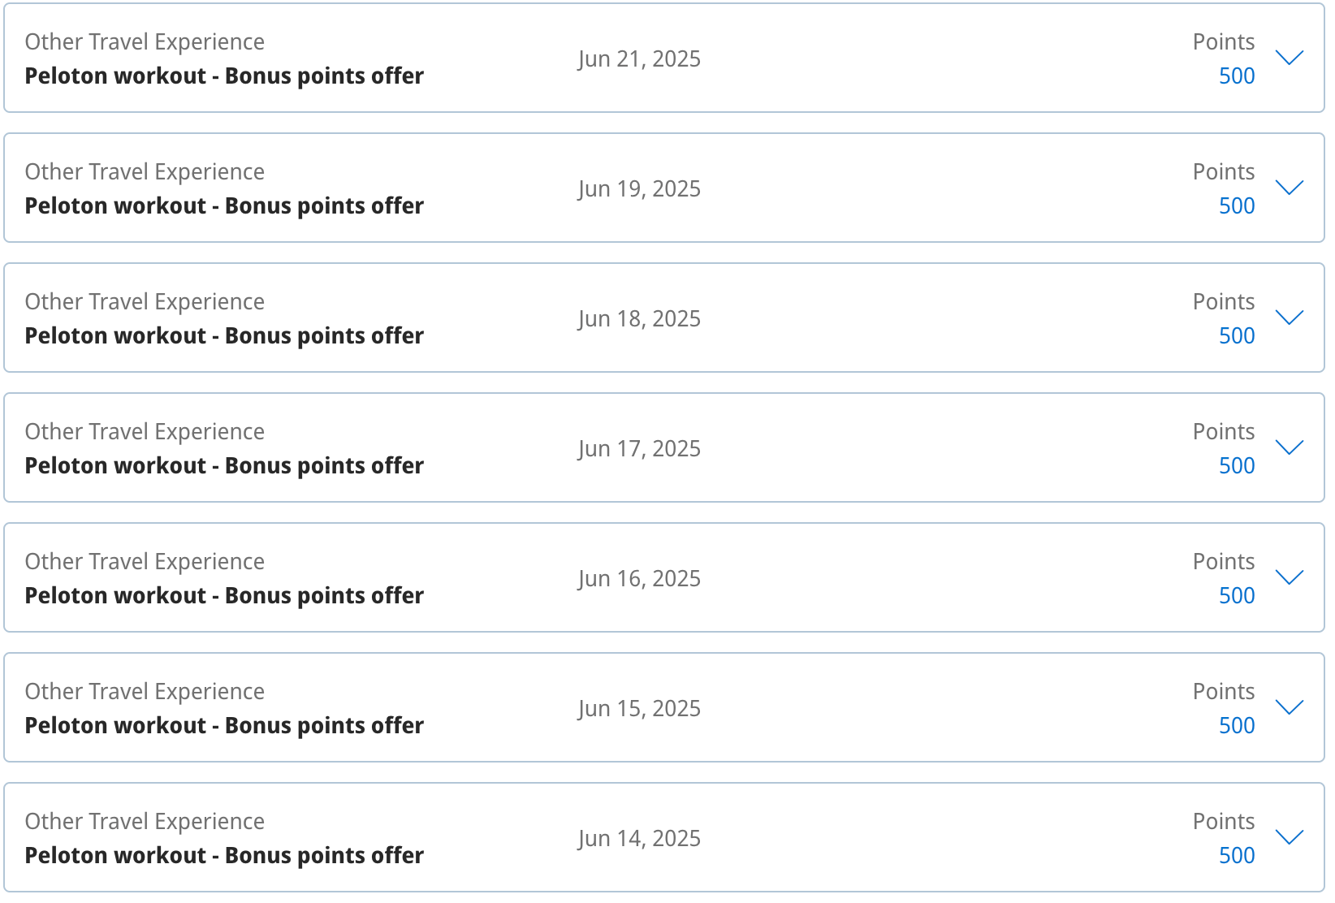
Task: Expand the Jun 21, 2025 transaction chevron
Action: click(x=1290, y=58)
